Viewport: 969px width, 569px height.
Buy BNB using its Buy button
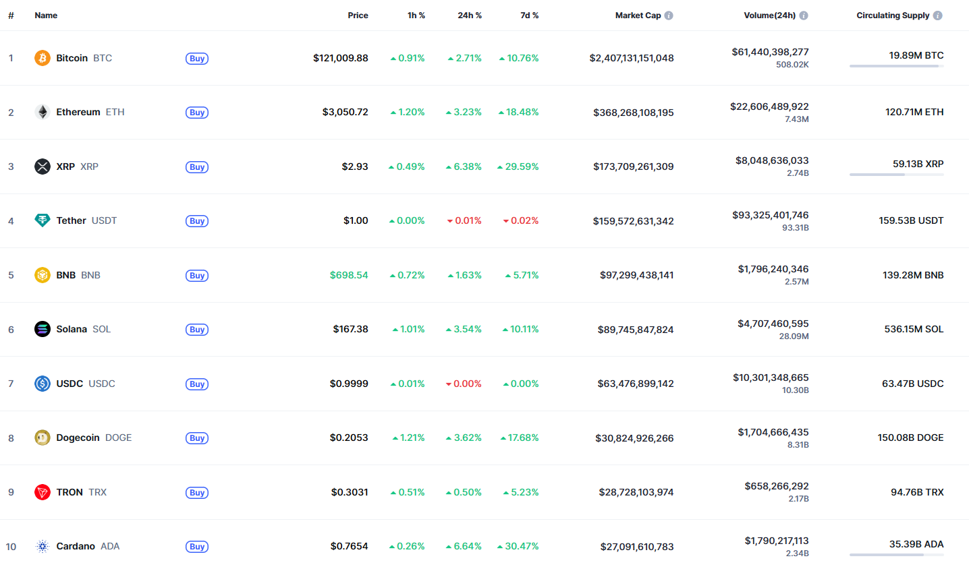coord(197,276)
